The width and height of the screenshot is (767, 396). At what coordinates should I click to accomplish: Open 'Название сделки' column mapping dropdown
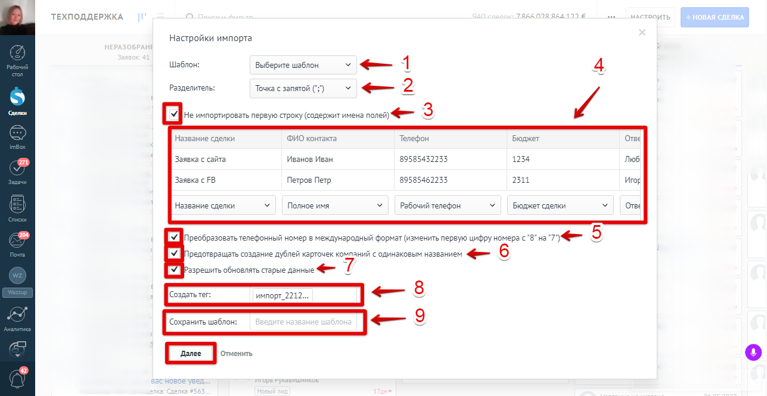(223, 205)
